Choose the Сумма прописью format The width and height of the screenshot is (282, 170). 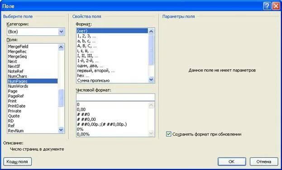[x=112, y=80]
